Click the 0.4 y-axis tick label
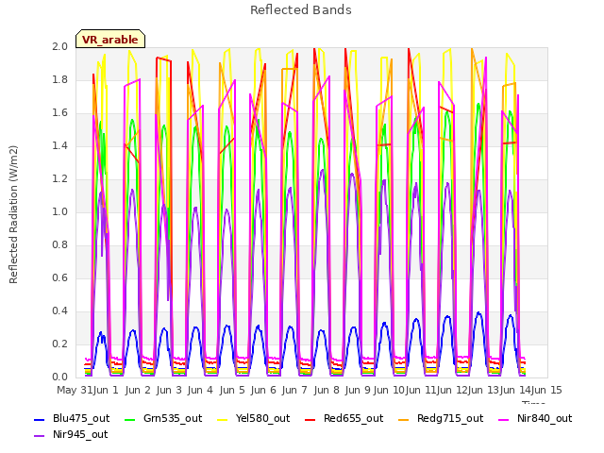The width and height of the screenshot is (604, 453). pos(59,311)
